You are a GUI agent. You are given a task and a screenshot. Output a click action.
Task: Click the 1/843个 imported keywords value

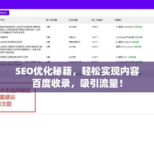(95, 47)
